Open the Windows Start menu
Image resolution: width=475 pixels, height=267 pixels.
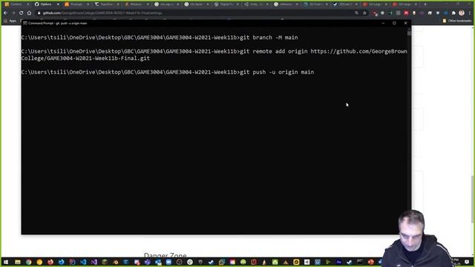point(6,262)
